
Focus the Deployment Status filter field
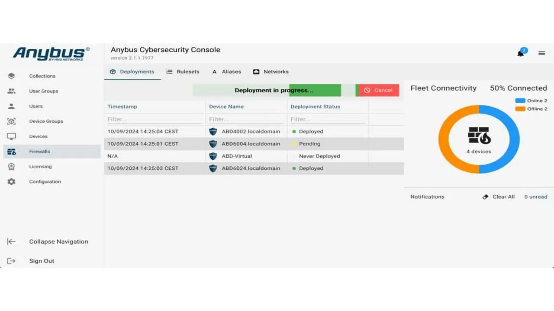click(x=328, y=119)
